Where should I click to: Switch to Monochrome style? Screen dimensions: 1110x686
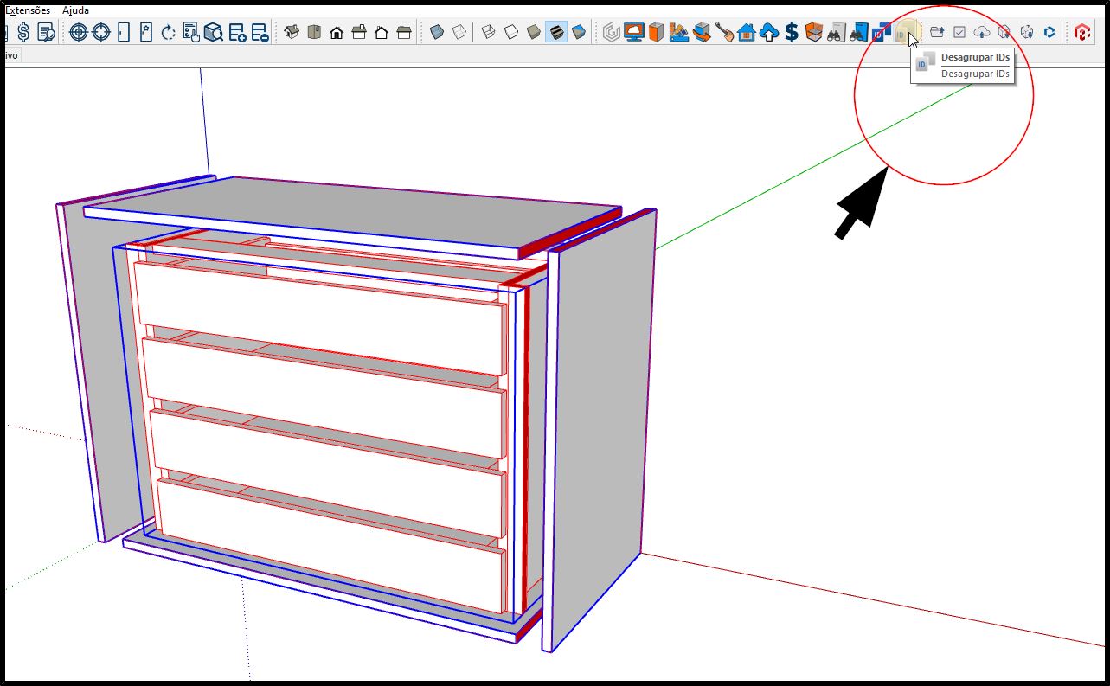tap(579, 33)
